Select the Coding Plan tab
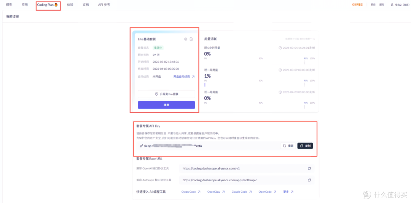The image size is (411, 203). click(47, 5)
